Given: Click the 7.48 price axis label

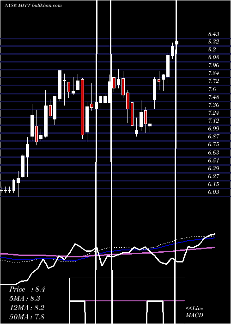Looking at the screenshot, I should (213, 97).
